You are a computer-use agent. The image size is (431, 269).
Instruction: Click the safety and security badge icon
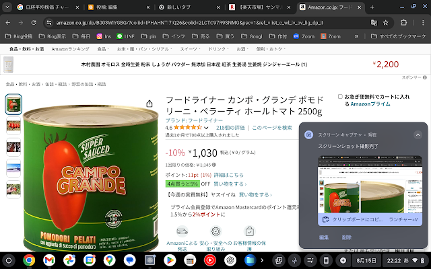tap(215, 231)
